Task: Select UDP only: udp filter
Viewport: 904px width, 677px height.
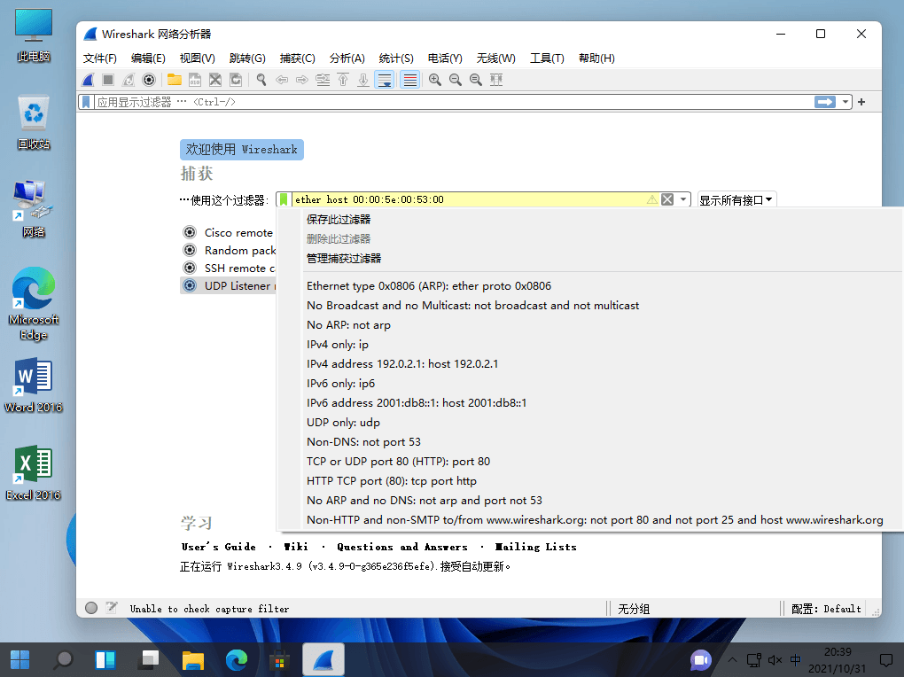Action: tap(589, 423)
